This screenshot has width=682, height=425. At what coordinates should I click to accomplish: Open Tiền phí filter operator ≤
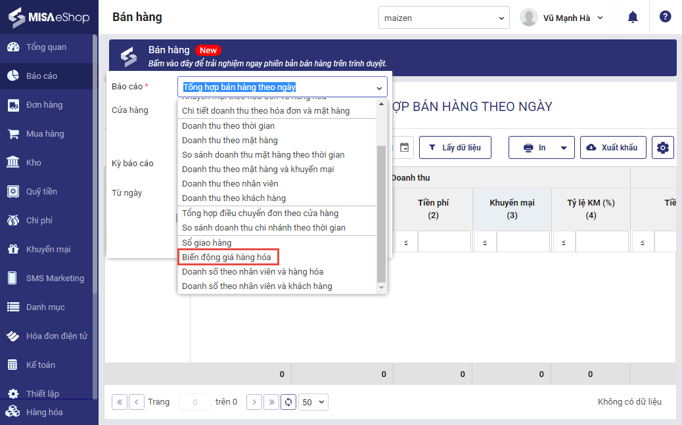[x=406, y=242]
